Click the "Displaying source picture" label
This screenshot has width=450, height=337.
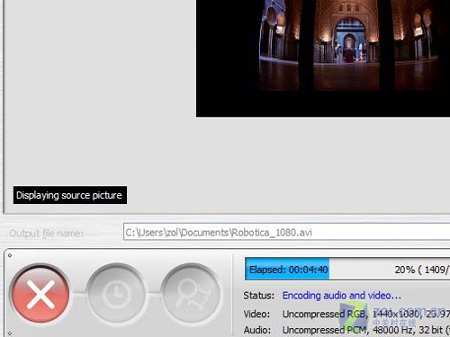click(x=70, y=195)
